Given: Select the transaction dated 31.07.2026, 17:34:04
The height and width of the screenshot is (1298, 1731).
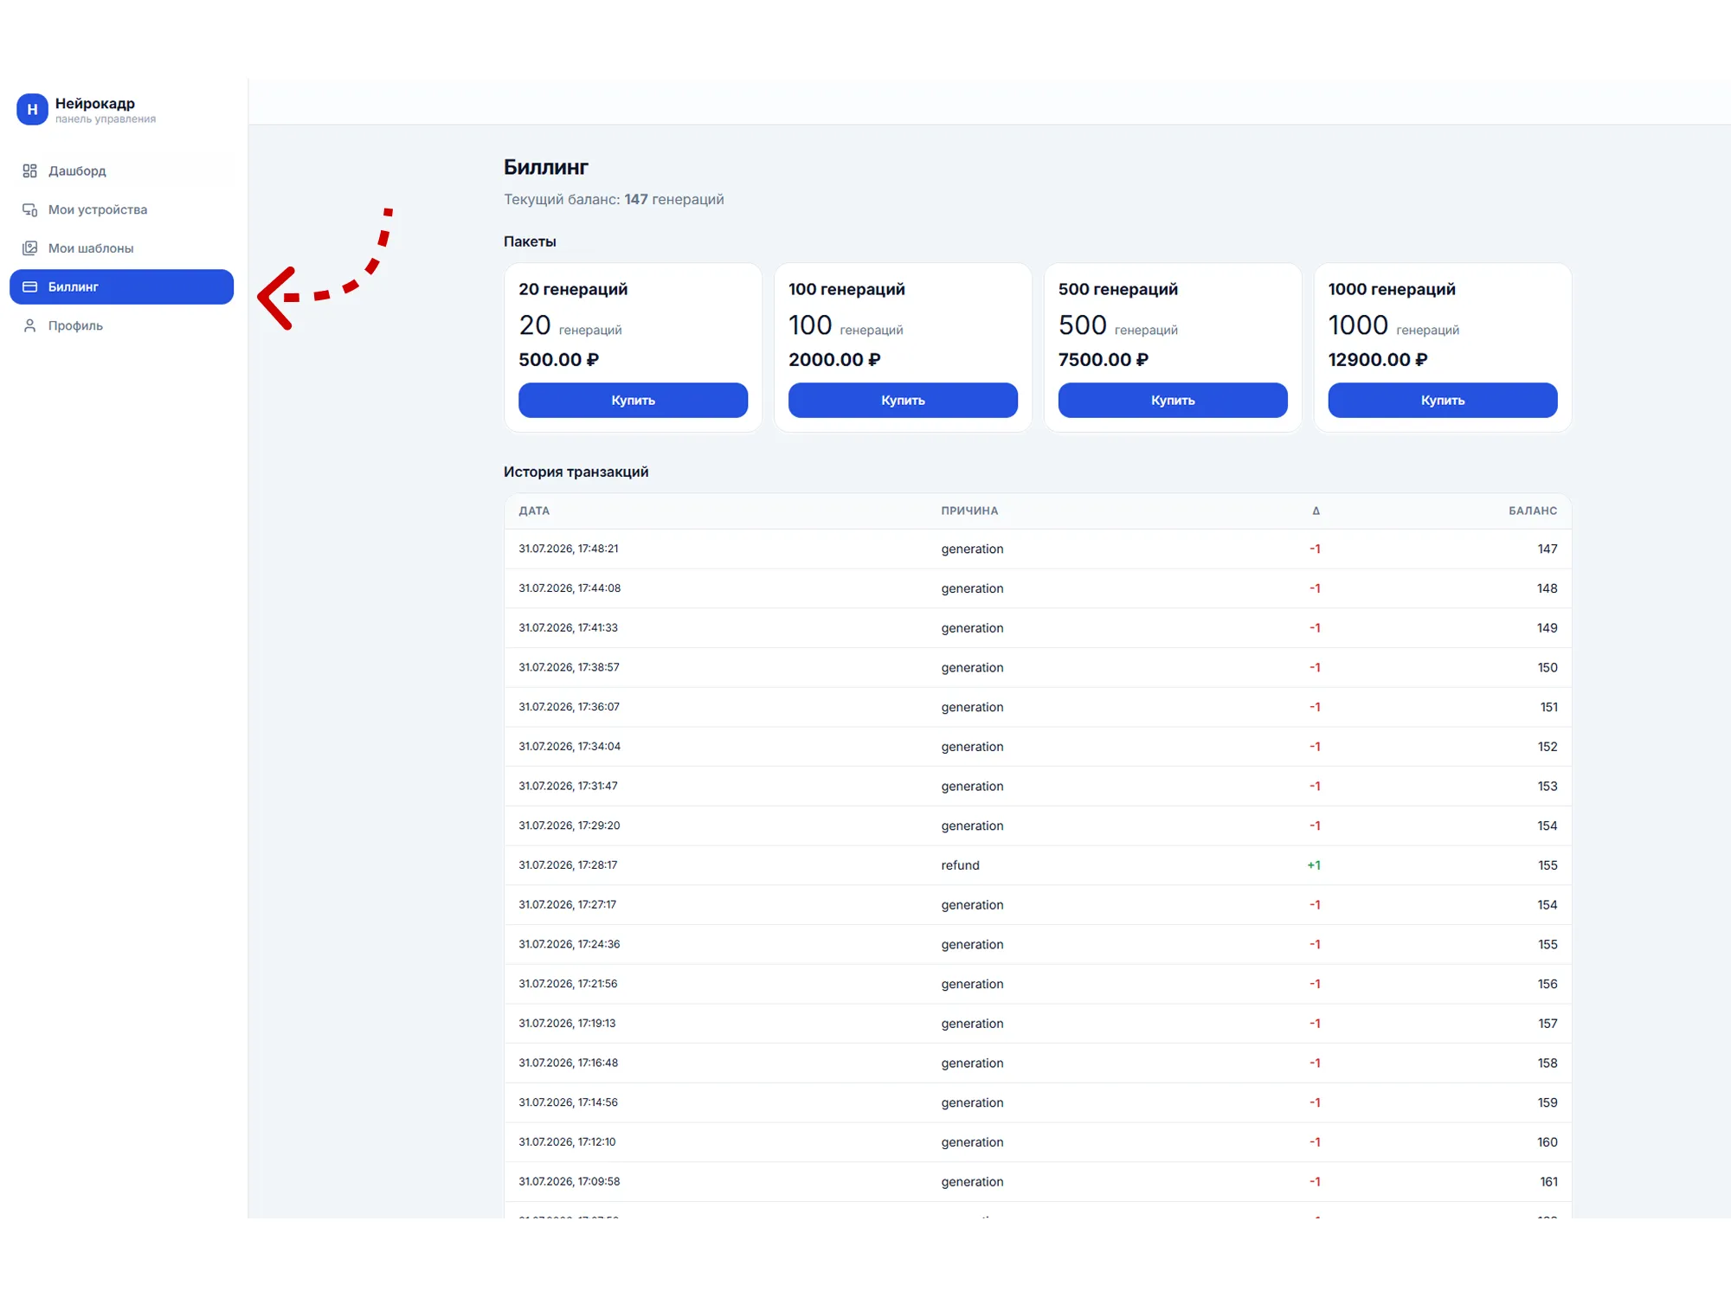Looking at the screenshot, I should click(1038, 747).
